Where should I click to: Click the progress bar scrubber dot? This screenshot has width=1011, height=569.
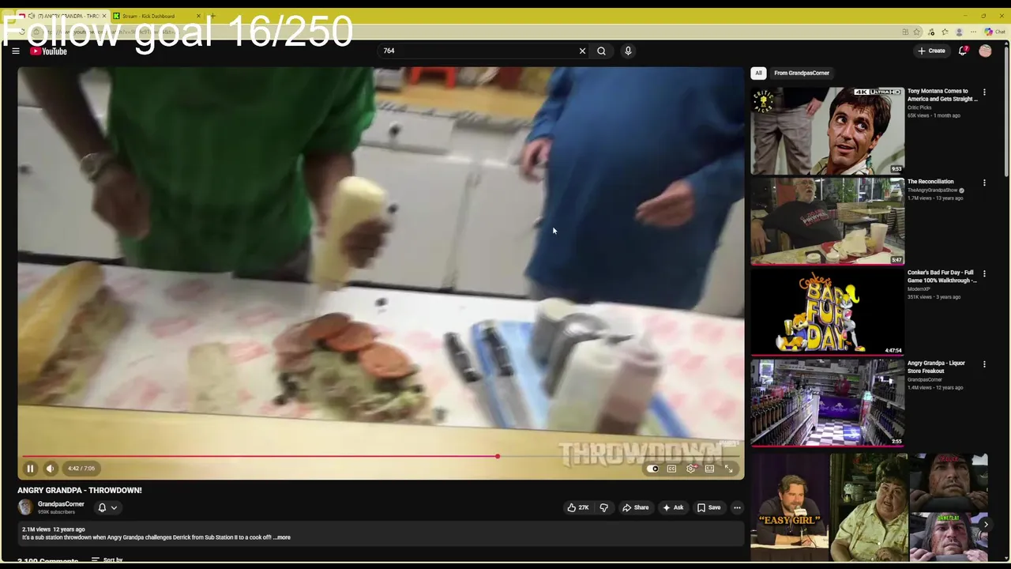click(x=498, y=456)
